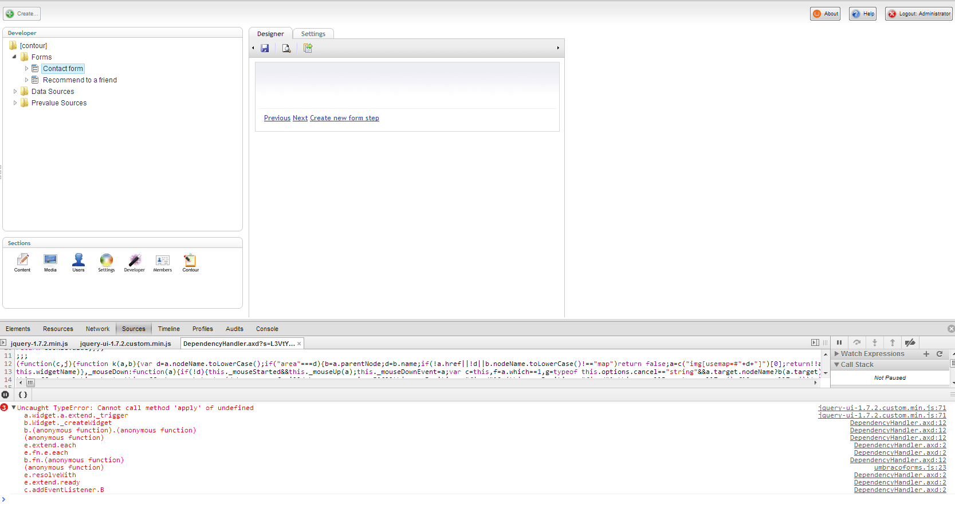955x520 pixels.
Task: Click the form preview magnifier icon
Action: [x=286, y=49]
